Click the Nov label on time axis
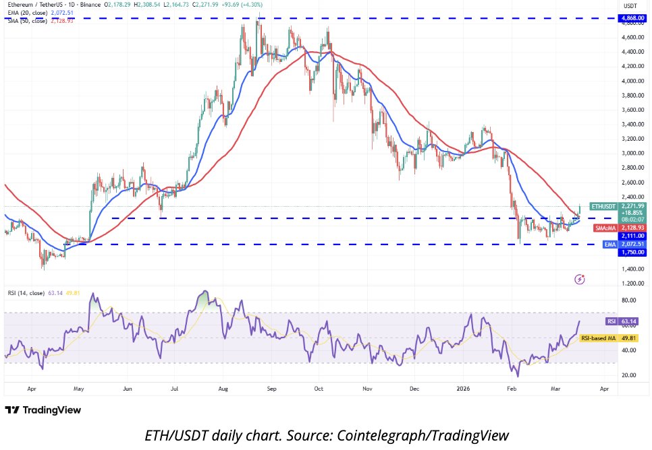This screenshot has height=450, width=652. point(367,389)
